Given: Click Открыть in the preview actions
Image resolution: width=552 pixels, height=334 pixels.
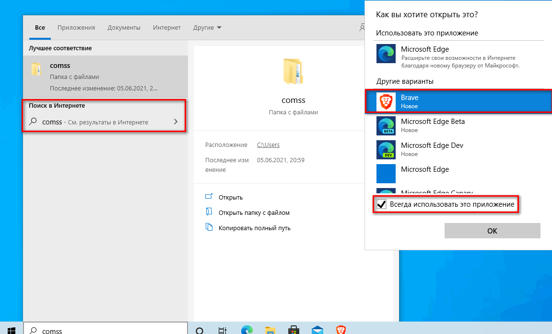Looking at the screenshot, I should pyautogui.click(x=231, y=197).
